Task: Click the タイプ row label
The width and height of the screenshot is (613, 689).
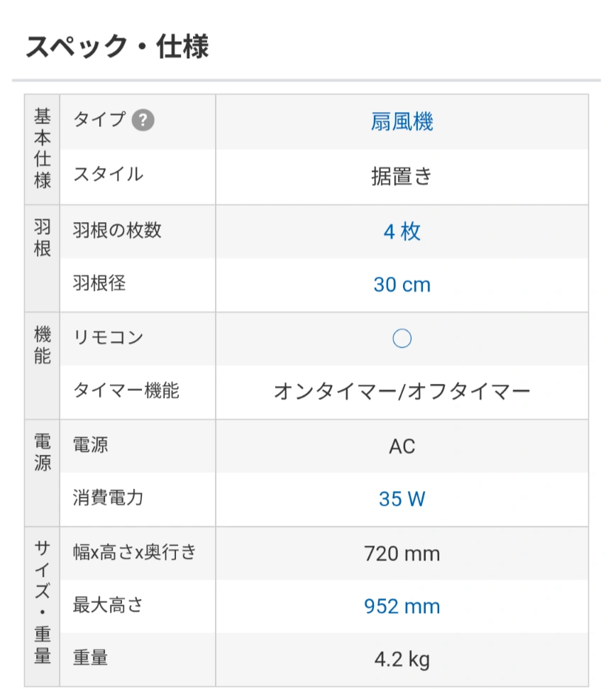Action: click(99, 119)
